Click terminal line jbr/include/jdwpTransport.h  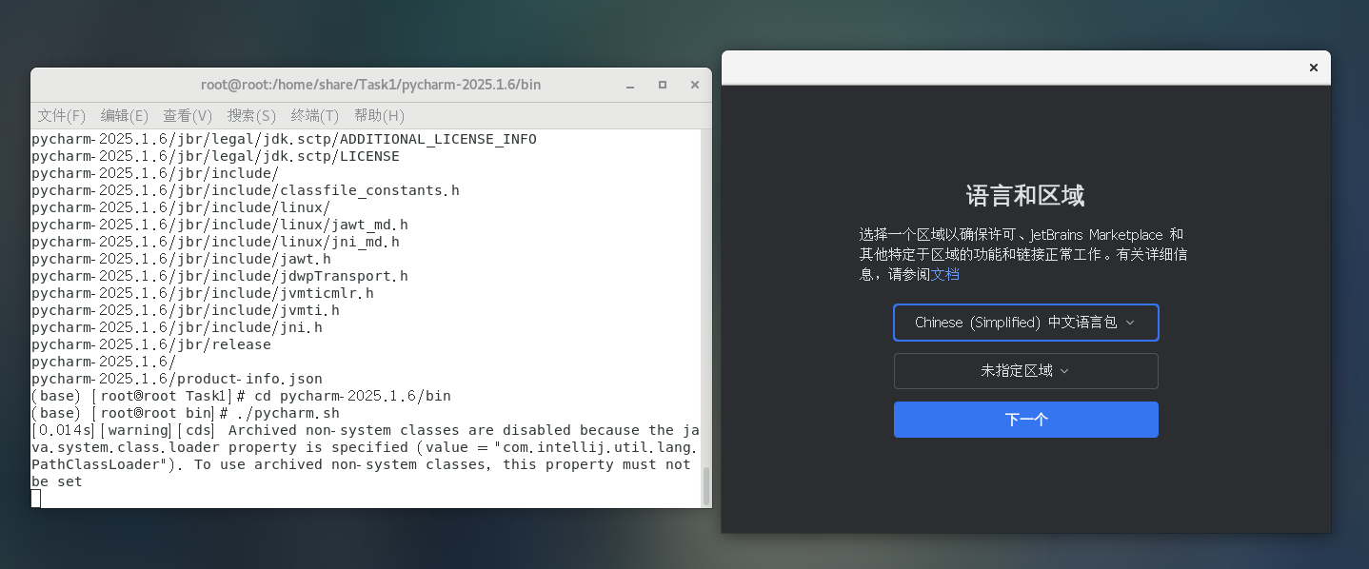(x=220, y=276)
